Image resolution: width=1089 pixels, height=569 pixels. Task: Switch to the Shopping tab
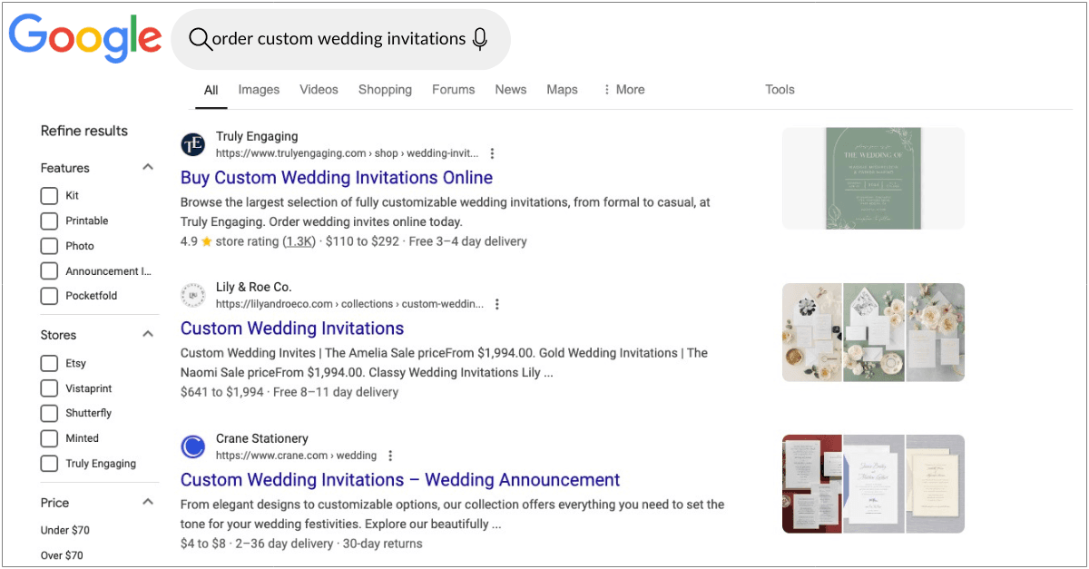pyautogui.click(x=385, y=90)
